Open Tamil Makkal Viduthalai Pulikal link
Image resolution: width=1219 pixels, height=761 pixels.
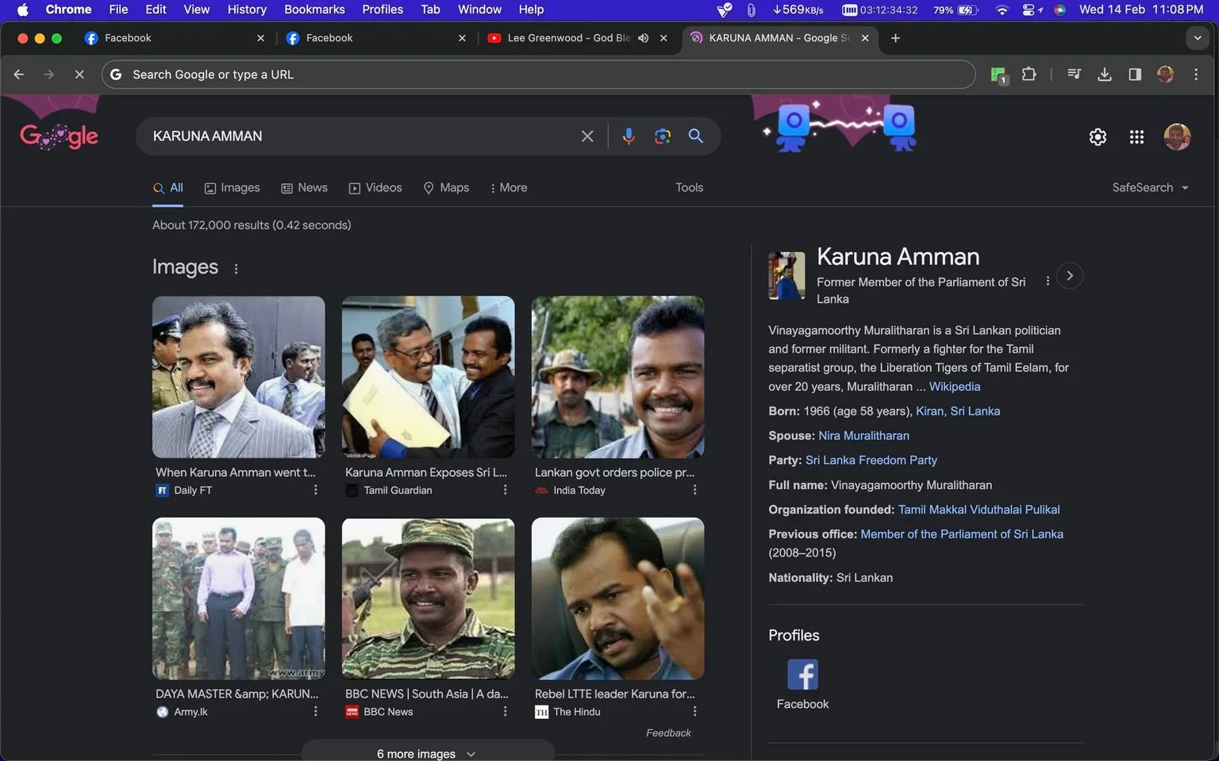[x=979, y=510]
